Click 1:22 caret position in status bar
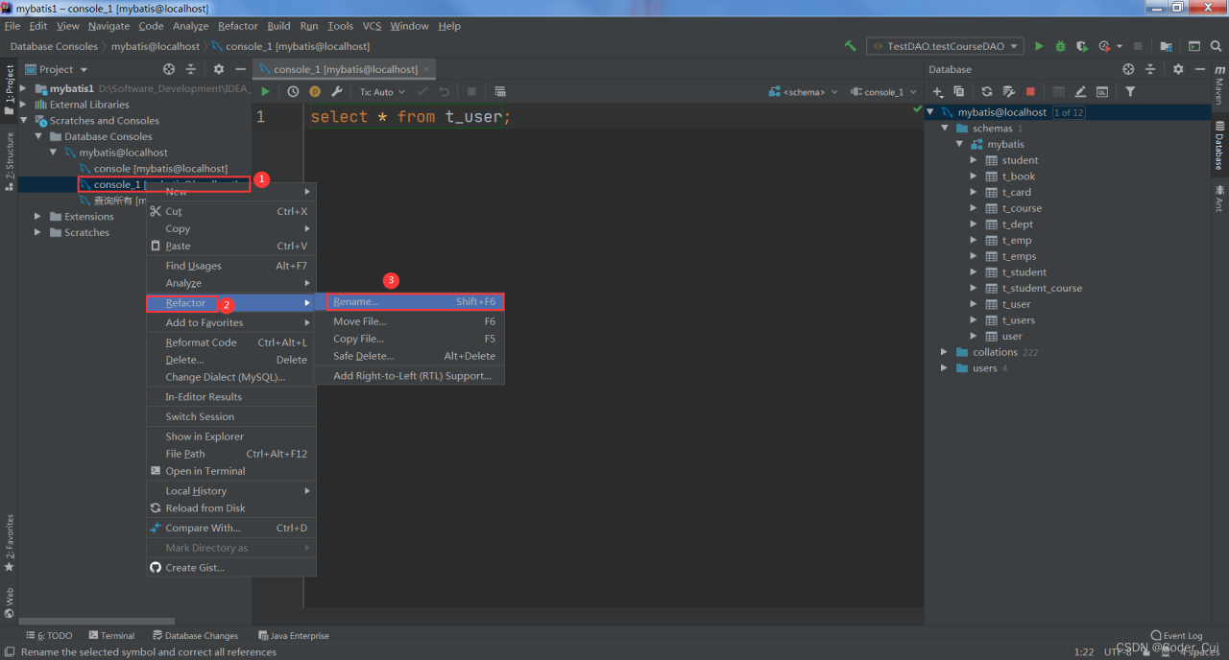Screen dimensions: 1229x660 click(x=1083, y=651)
